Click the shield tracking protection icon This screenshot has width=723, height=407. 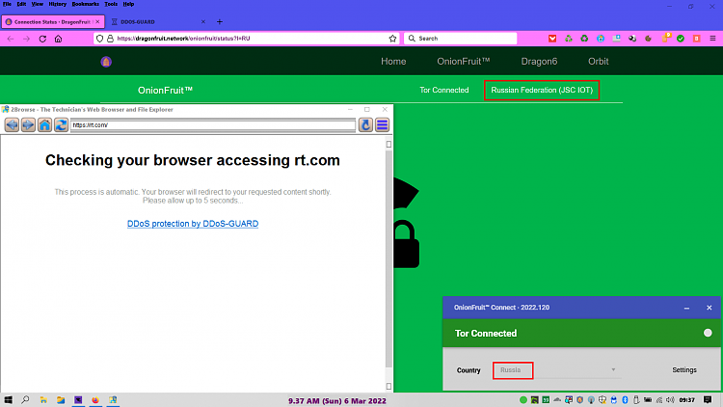pos(99,39)
